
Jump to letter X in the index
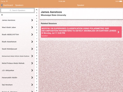(x=37, y=79)
